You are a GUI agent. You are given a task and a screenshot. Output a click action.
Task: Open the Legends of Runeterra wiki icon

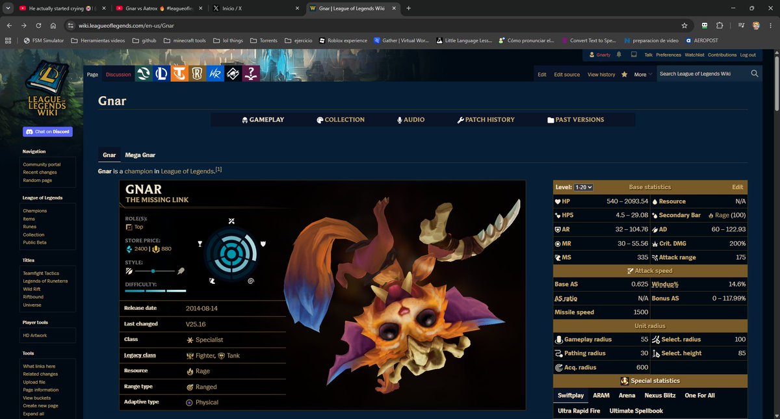pyautogui.click(x=197, y=74)
